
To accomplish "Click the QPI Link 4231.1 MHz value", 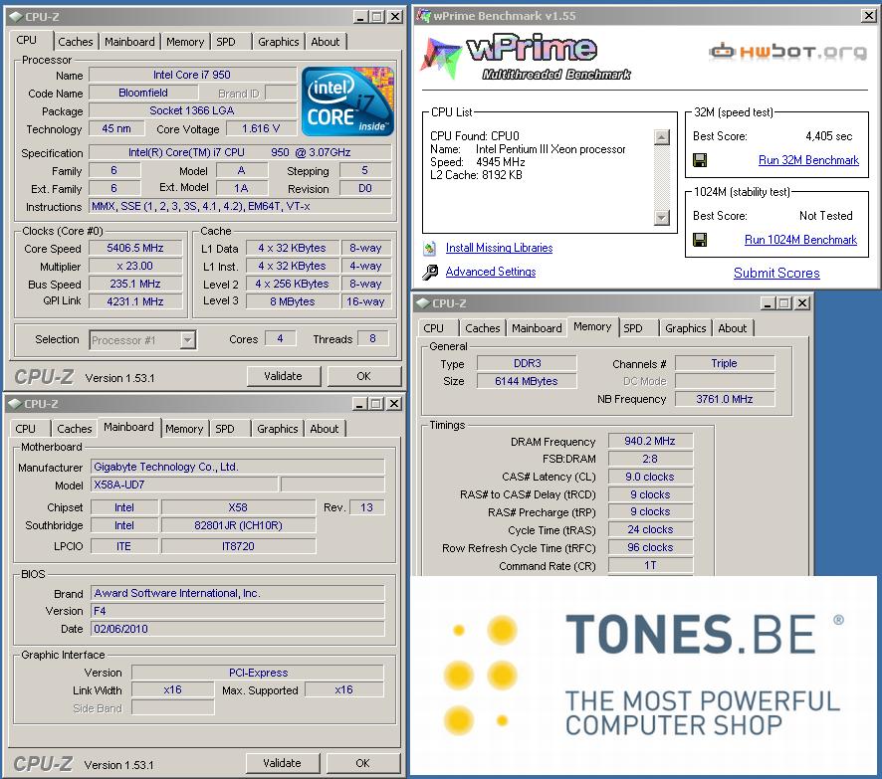I will pos(135,301).
